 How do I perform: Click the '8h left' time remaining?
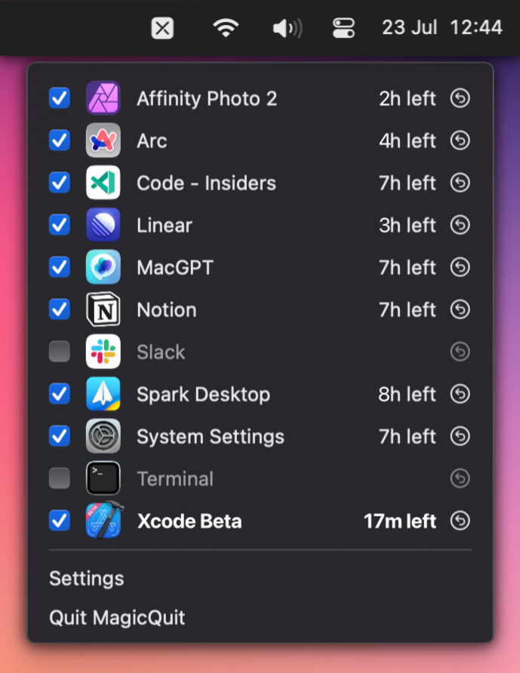click(407, 395)
